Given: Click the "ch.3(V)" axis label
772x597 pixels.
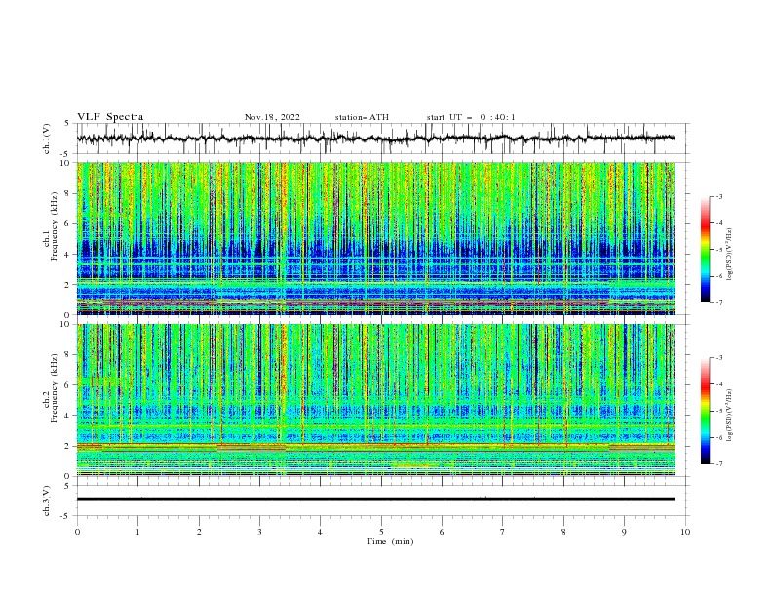Looking at the screenshot, I should (x=47, y=500).
